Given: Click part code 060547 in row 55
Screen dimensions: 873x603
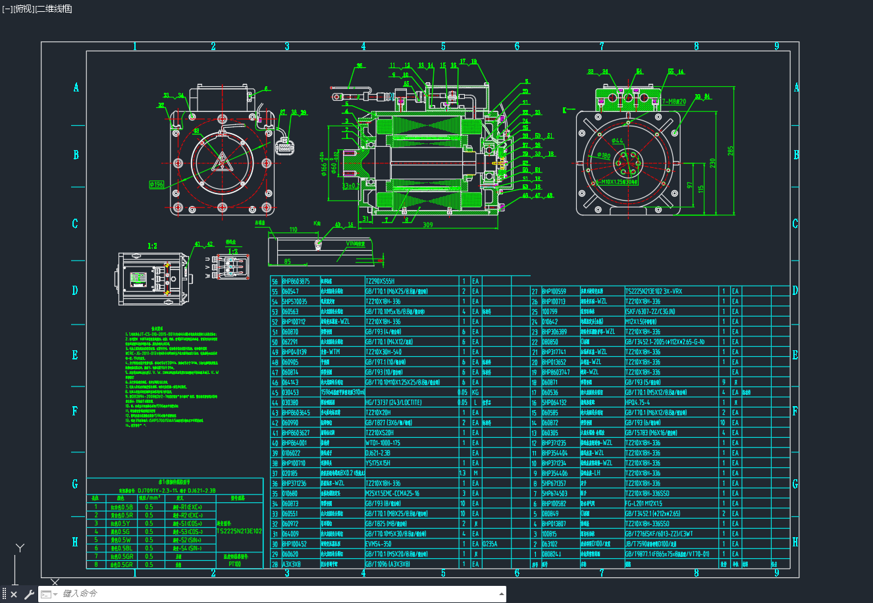Looking at the screenshot, I should [x=290, y=291].
